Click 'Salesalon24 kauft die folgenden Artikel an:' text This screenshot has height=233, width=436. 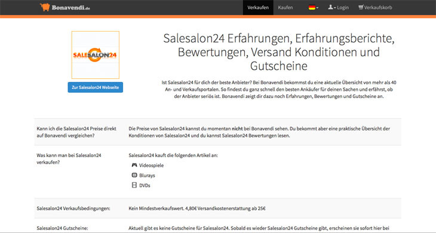pos(173,155)
